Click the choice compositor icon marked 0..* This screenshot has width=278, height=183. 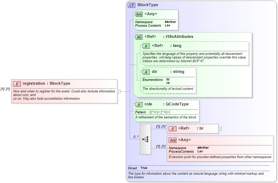click(145, 139)
